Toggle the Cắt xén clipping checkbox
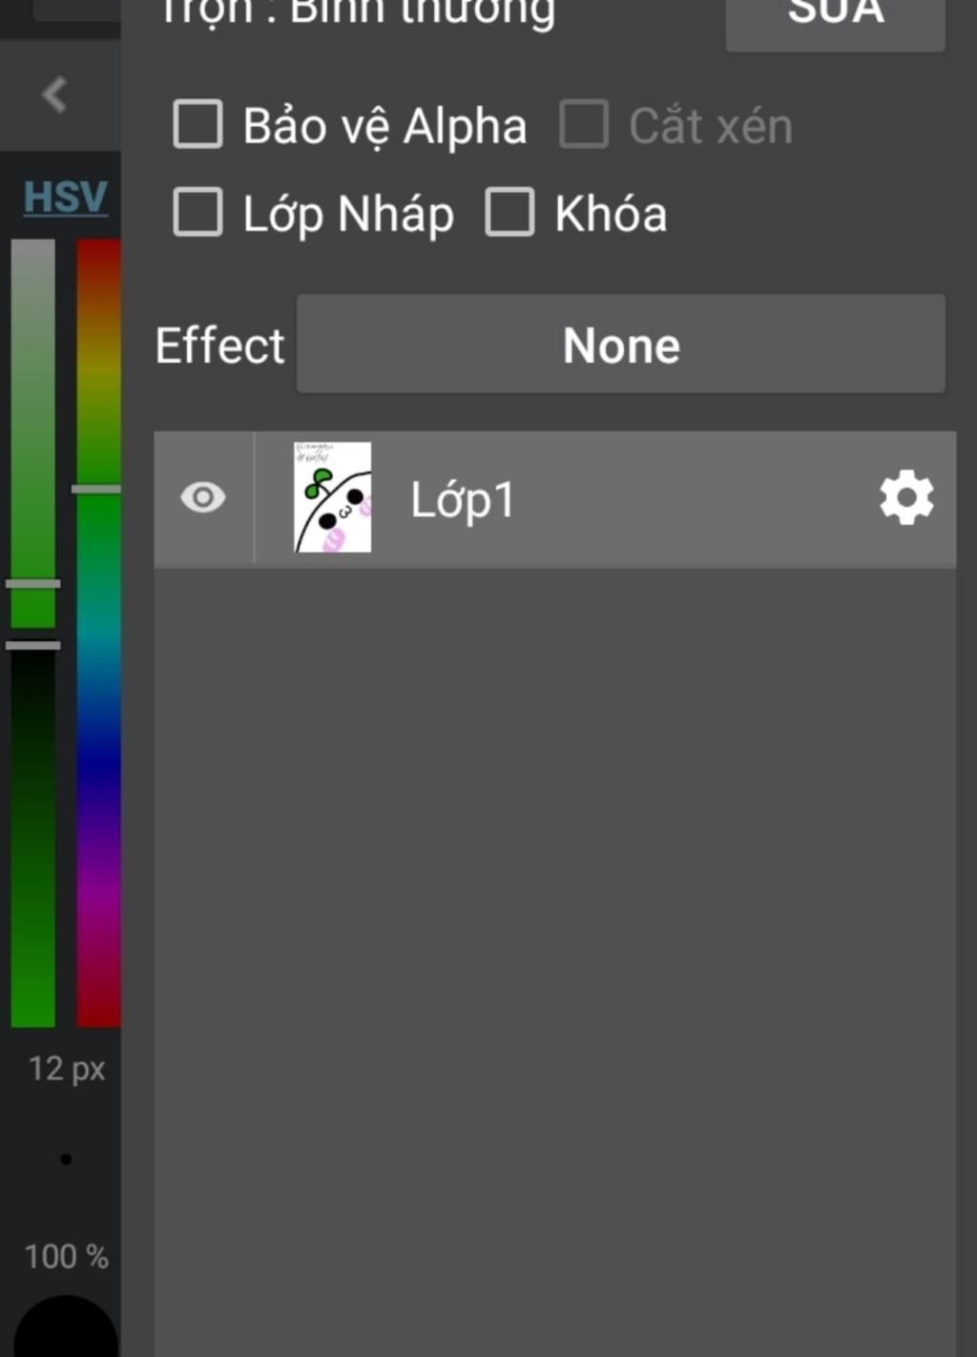The width and height of the screenshot is (977, 1357). point(584,125)
